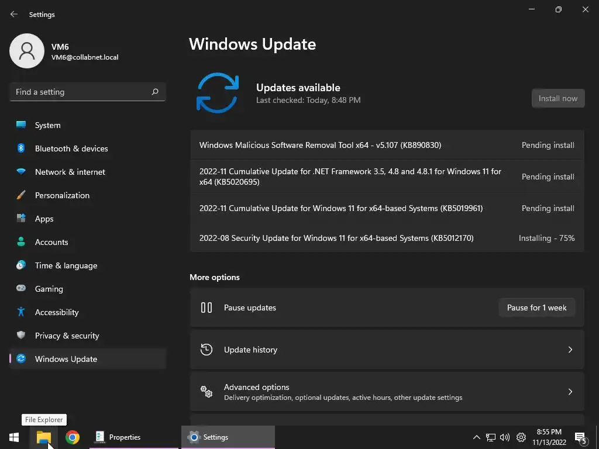Click the Update history clock icon
This screenshot has height=449, width=599.
[206, 350]
